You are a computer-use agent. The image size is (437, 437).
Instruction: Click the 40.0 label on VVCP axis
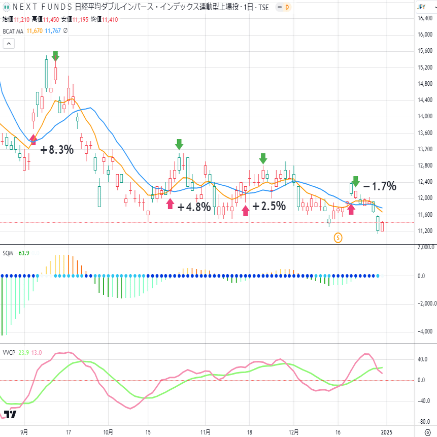pos(422,359)
